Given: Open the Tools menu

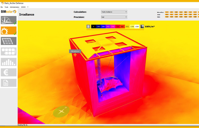Looking at the screenshot, I should coord(6,7).
